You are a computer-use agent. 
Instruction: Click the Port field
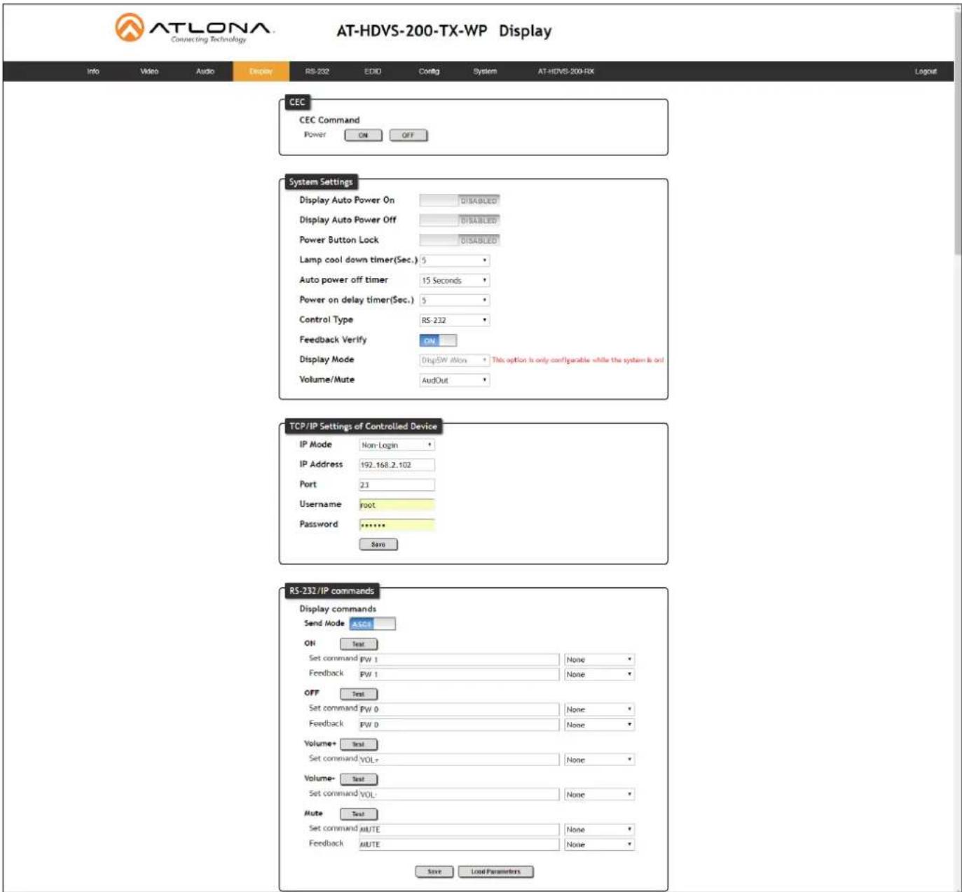(397, 485)
